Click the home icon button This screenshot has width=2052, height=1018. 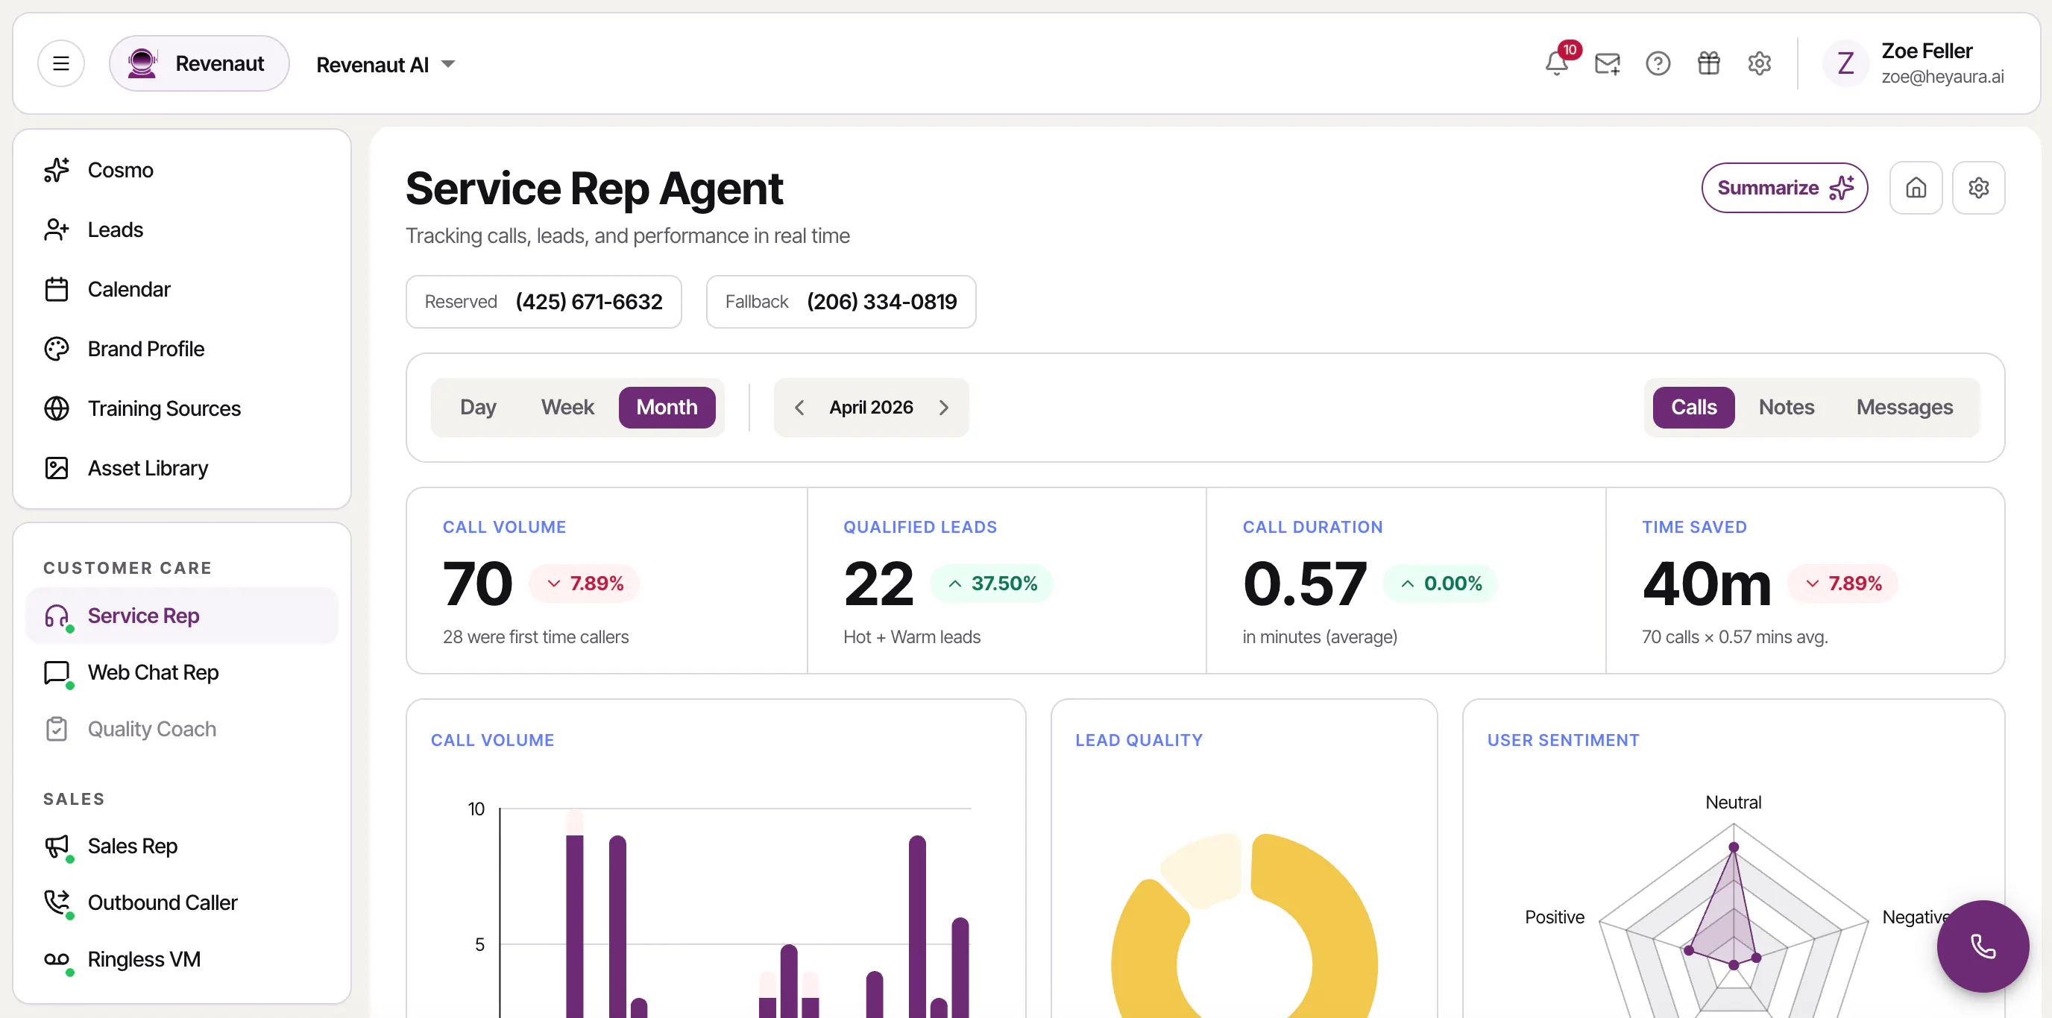[1916, 188]
